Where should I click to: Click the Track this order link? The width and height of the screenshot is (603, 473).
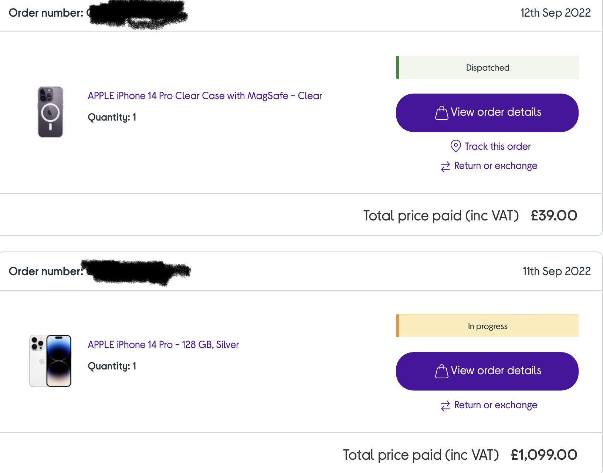[497, 146]
